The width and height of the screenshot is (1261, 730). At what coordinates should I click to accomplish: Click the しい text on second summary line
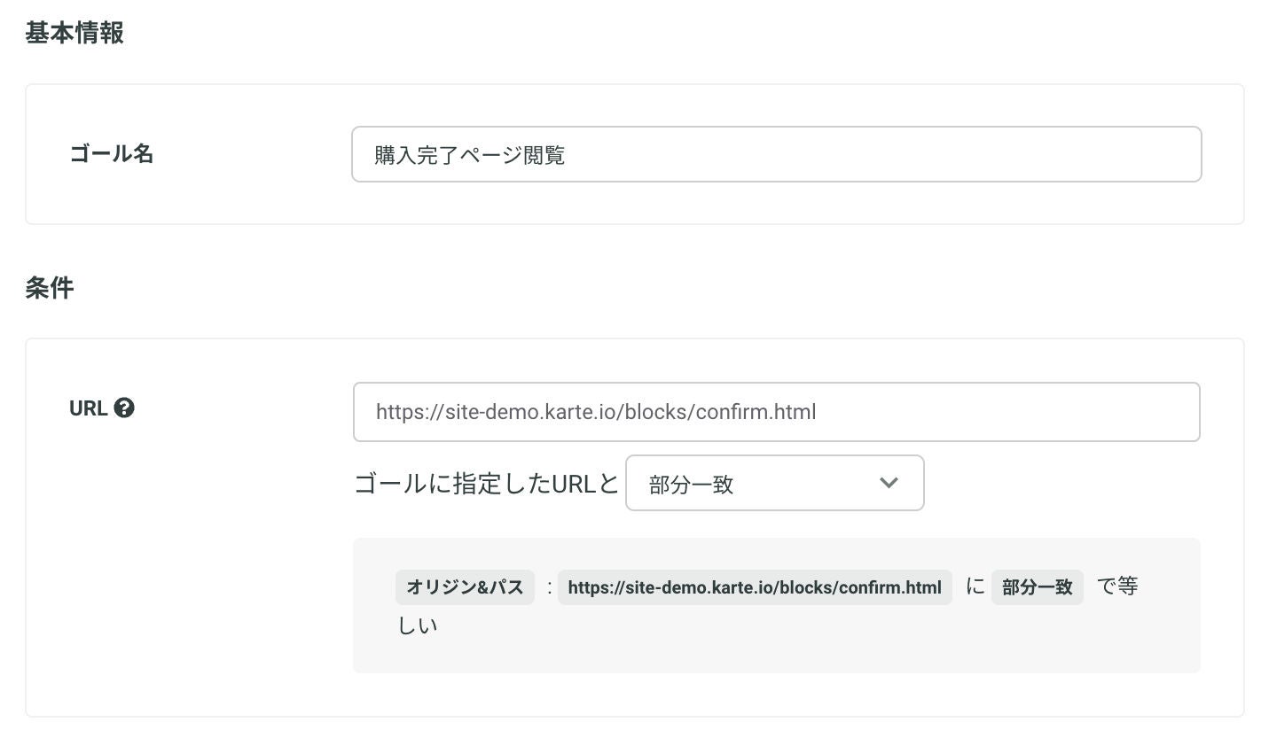[418, 625]
